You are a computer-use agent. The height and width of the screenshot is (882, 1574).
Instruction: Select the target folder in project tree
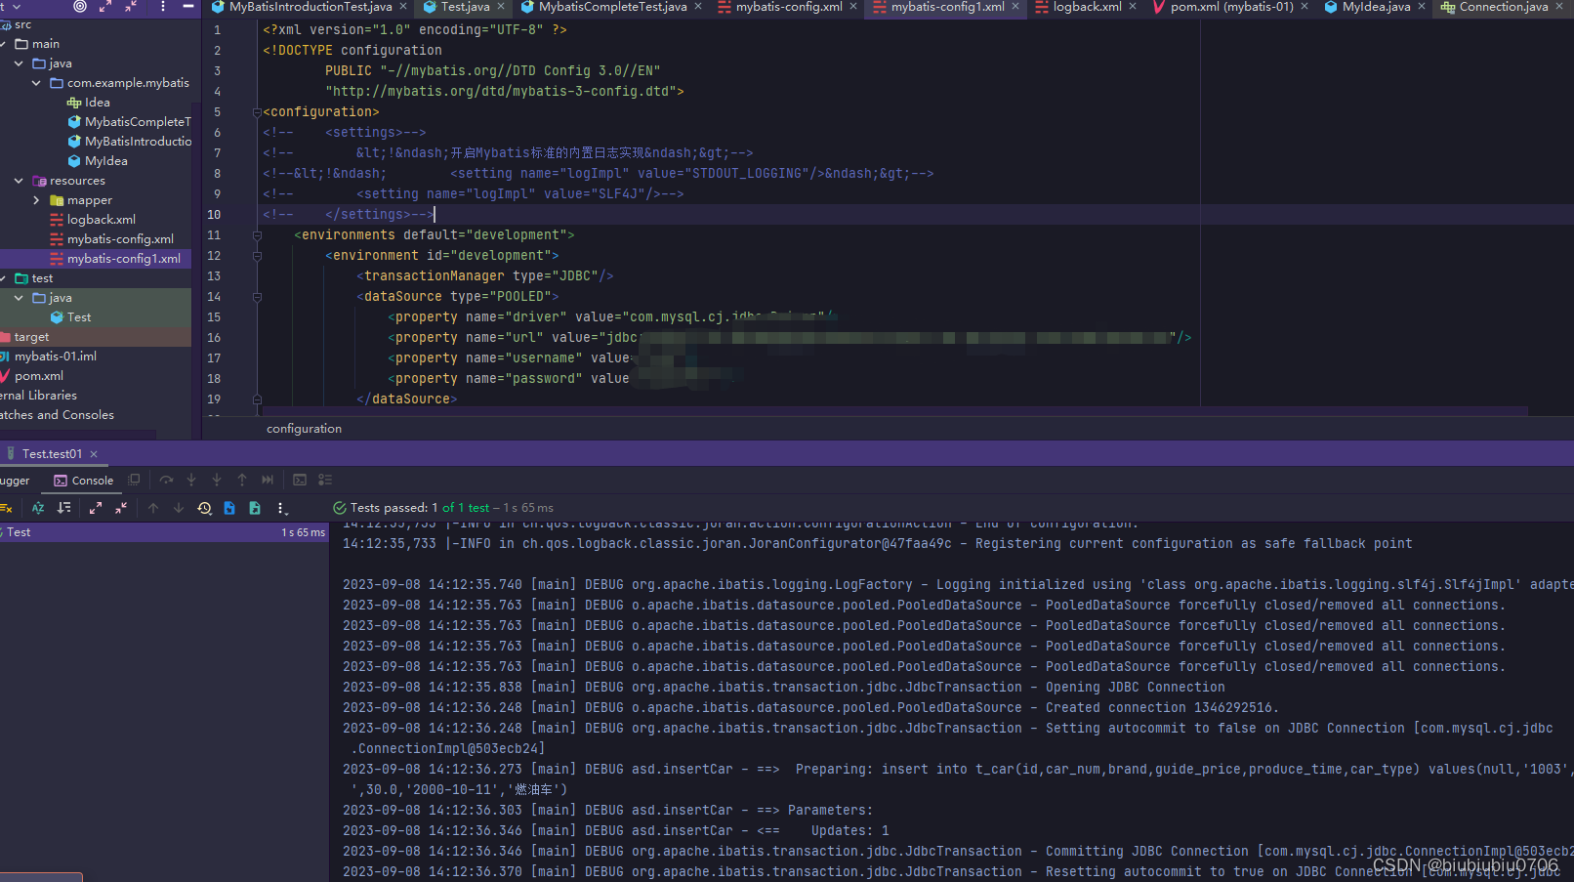click(31, 337)
